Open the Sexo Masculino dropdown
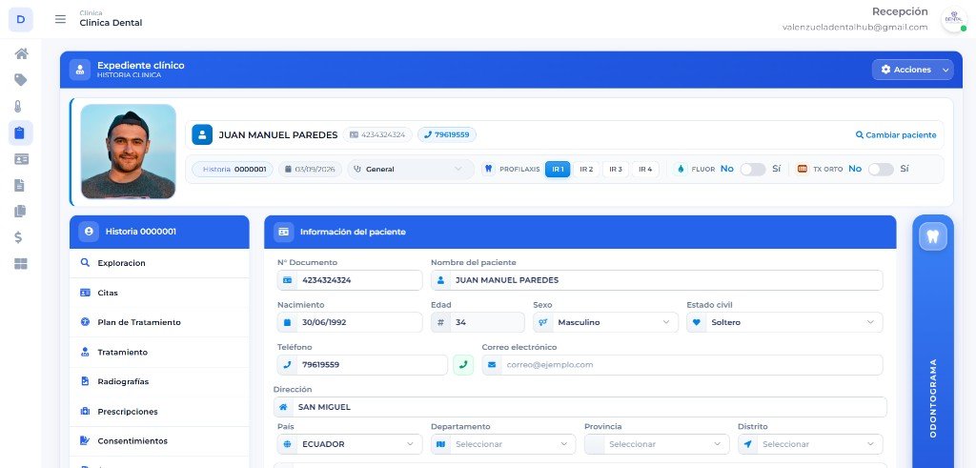The width and height of the screenshot is (976, 468). (x=605, y=322)
